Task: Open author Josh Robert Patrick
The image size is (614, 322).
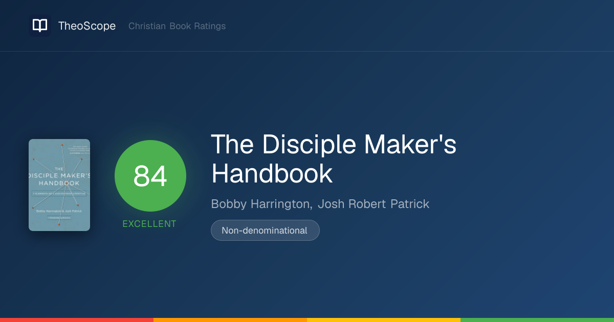Action: click(374, 204)
